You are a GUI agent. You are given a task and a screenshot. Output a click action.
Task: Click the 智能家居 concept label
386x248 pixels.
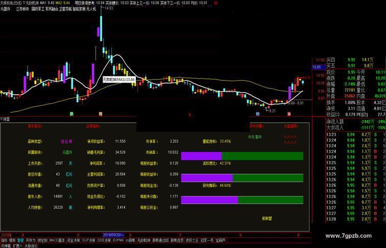click(79, 9)
